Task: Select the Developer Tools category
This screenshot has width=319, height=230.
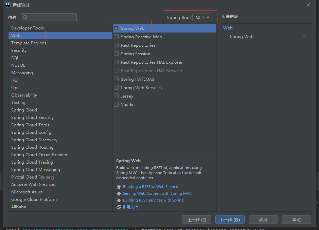Action: point(60,28)
